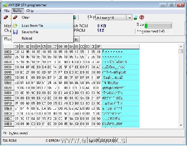This screenshot has height=146, width=187.
Task: Open the ATmega8 chip dropdown
Action: point(129,18)
